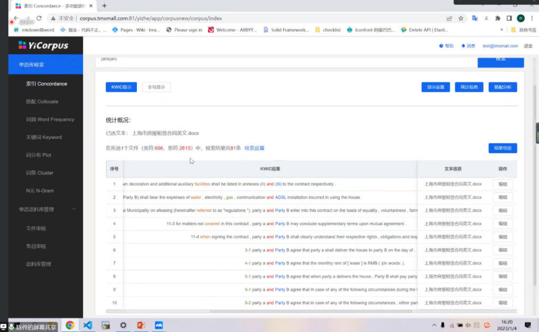539x332 pixels.
Task: Click 编辑 for result row 1
Action: (503, 184)
